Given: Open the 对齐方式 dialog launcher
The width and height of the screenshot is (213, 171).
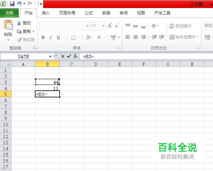Looking at the screenshot, I should point(199,48).
